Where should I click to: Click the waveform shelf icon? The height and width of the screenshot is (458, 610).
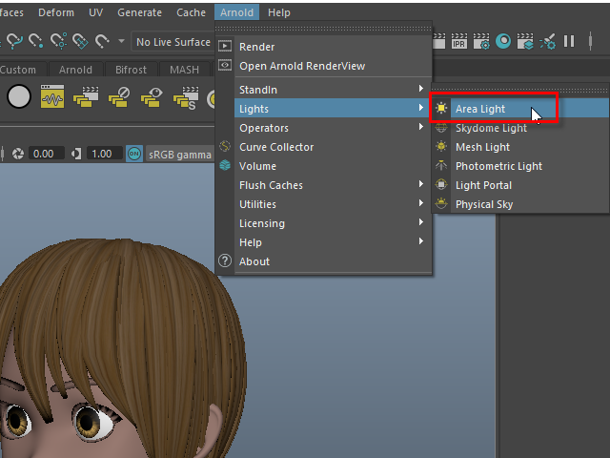coord(52,97)
